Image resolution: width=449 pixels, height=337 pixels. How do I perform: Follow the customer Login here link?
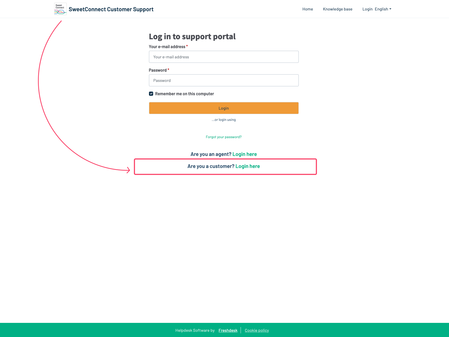pos(248,166)
